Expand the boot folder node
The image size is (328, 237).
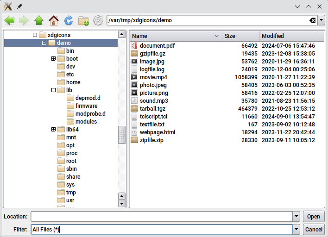(x=53, y=58)
